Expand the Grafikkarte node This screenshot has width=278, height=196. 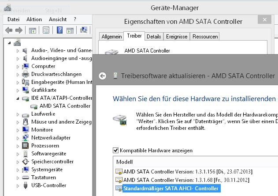pos(18,90)
